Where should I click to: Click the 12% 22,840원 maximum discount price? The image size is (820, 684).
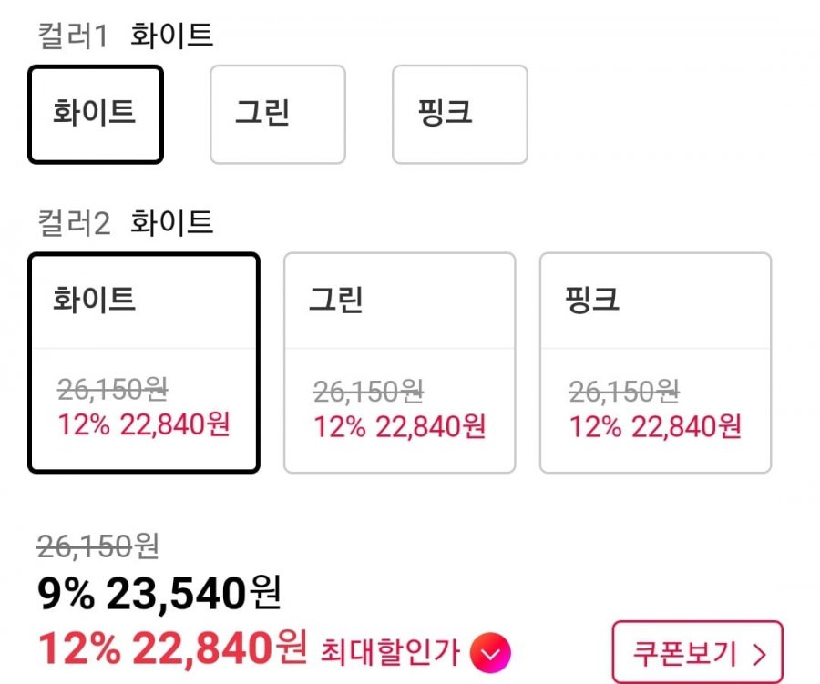point(172,648)
